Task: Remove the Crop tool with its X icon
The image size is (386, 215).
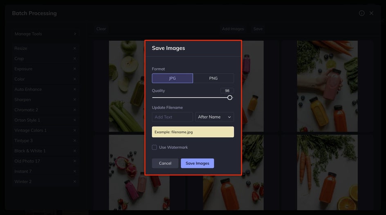Action: pos(74,58)
